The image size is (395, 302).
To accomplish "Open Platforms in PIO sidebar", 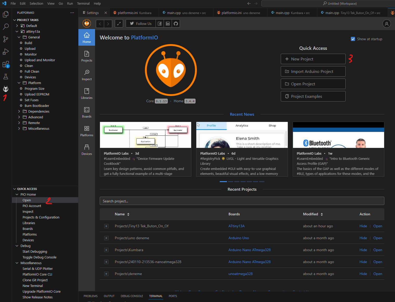I will pyautogui.click(x=87, y=131).
